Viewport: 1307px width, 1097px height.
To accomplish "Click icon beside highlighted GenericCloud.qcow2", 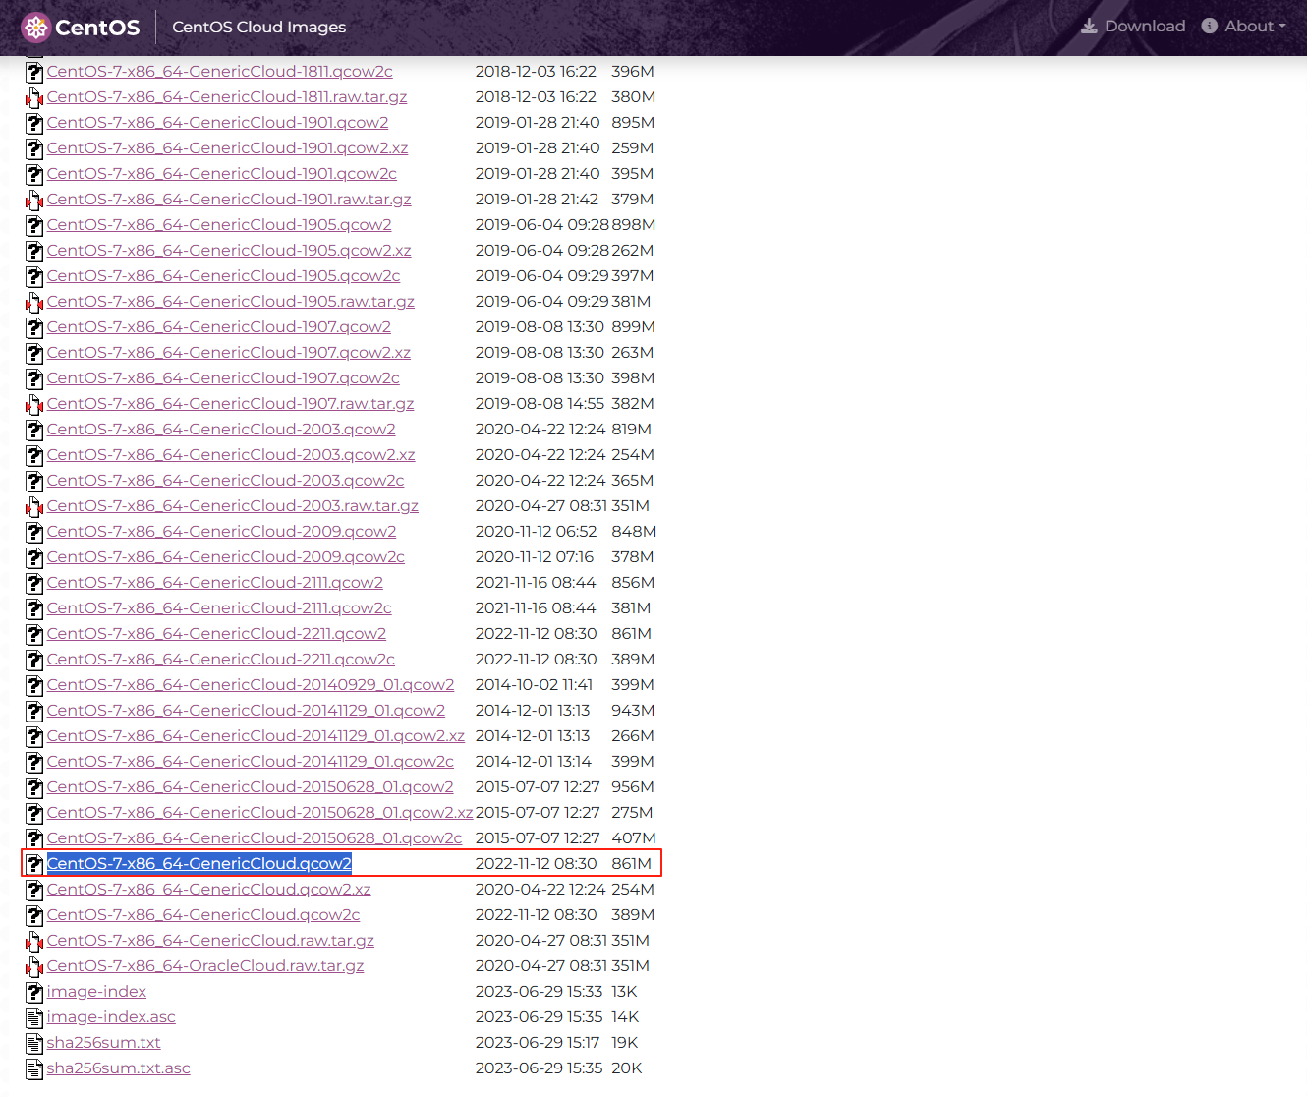I will tap(34, 864).
